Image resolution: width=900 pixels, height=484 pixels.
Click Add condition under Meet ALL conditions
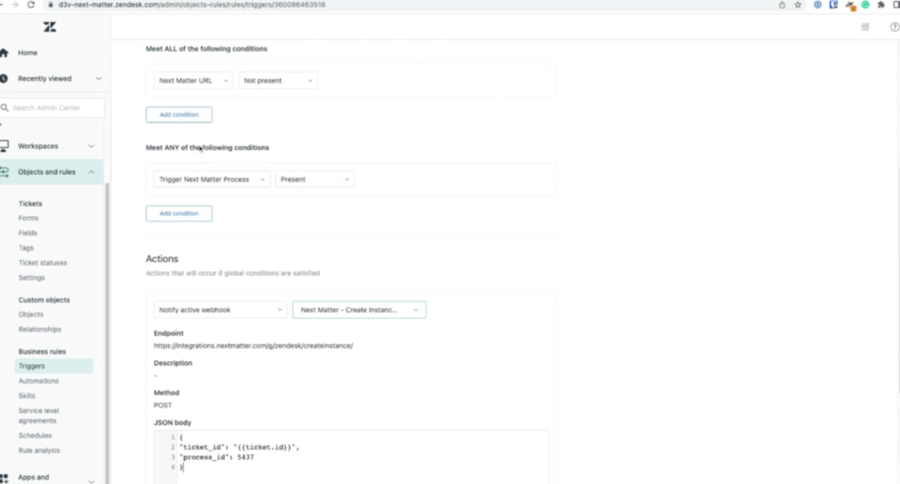179,114
